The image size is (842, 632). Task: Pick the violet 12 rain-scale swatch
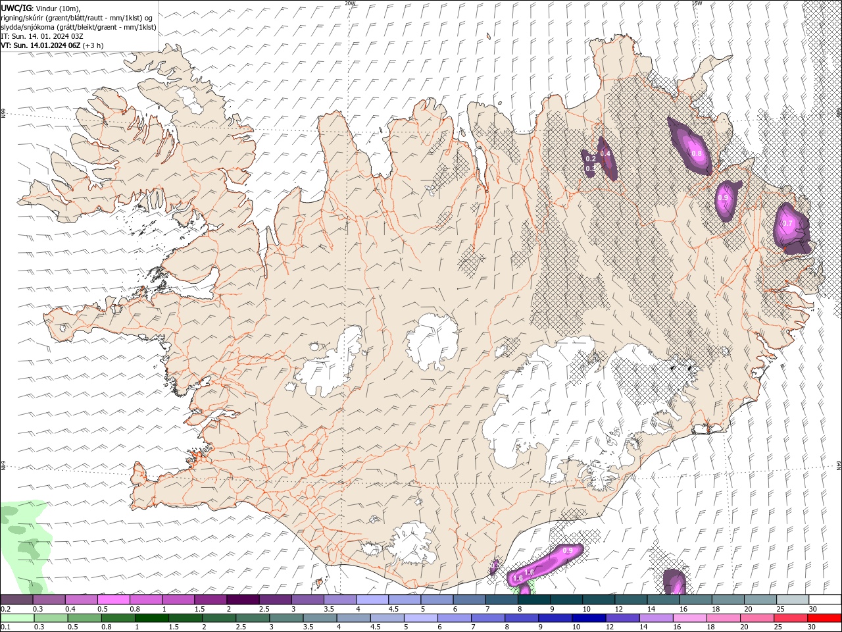coord(623,618)
